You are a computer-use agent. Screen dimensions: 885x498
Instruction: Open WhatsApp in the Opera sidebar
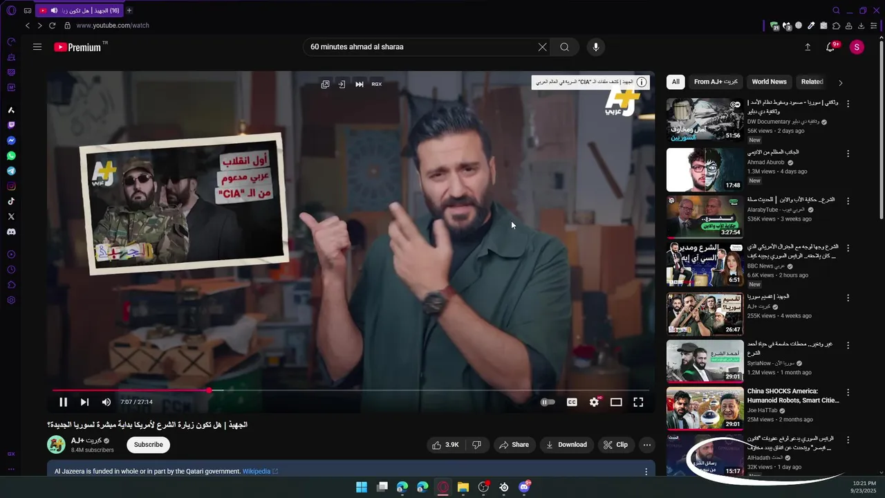[11, 156]
